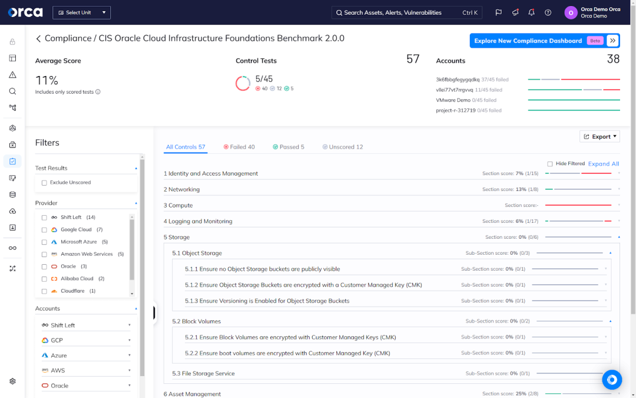Check the Google Cloud provider checkbox
636x398 pixels.
pos(44,230)
